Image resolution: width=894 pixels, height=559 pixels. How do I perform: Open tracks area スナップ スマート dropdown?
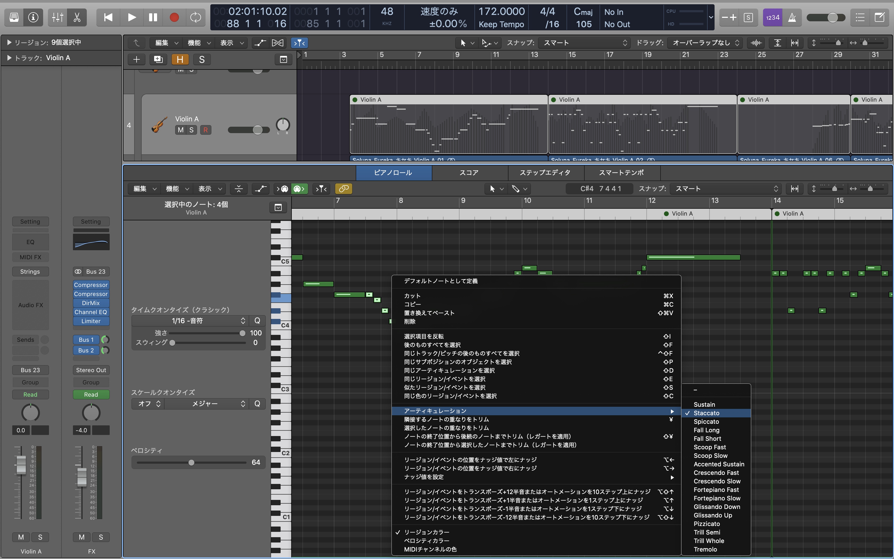[584, 43]
